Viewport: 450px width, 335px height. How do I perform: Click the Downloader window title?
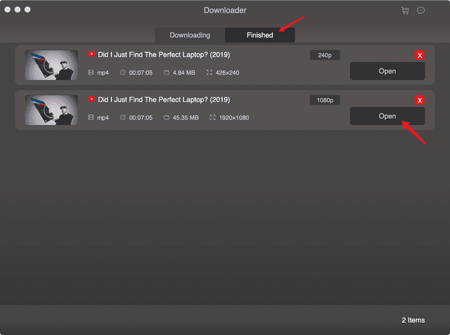coord(225,10)
